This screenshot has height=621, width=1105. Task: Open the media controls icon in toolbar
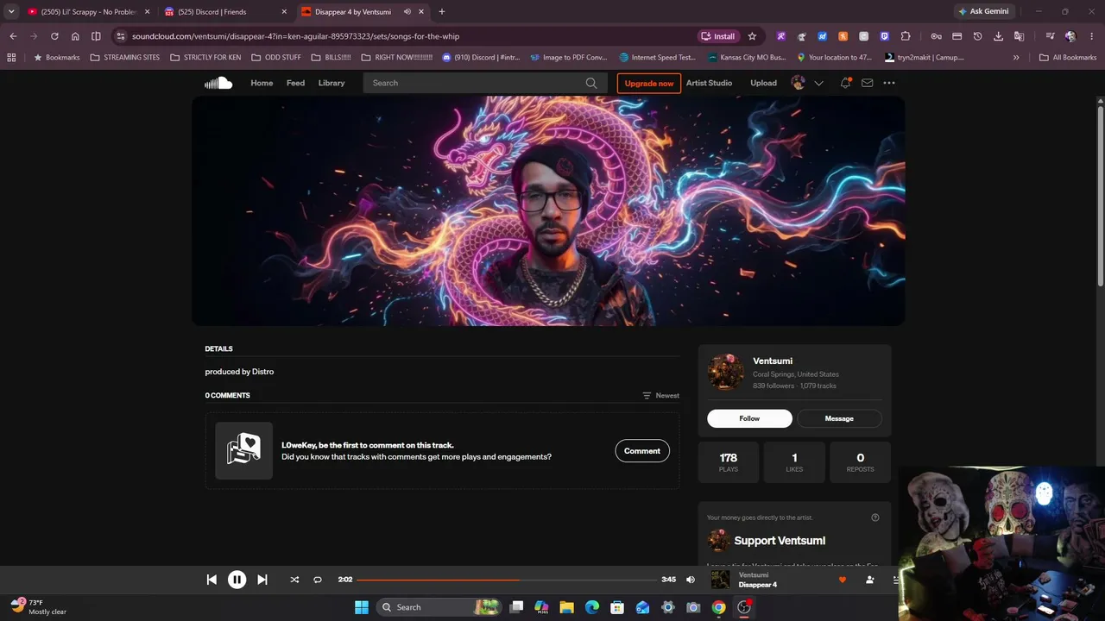coord(1050,36)
